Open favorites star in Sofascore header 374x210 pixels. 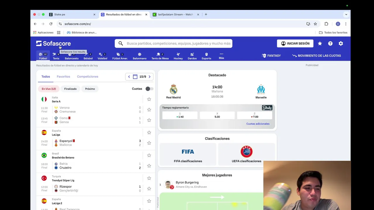(320, 43)
